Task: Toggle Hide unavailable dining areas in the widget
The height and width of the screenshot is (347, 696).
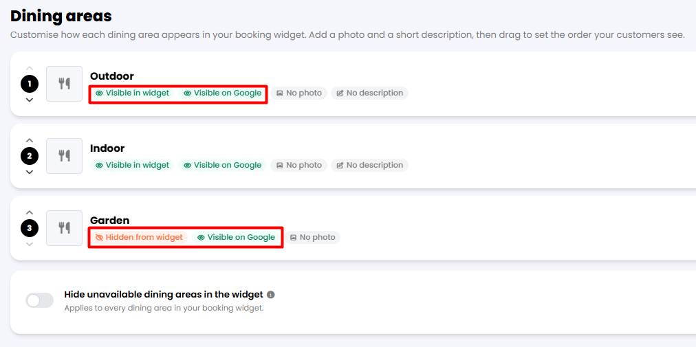Action: pyautogui.click(x=39, y=300)
